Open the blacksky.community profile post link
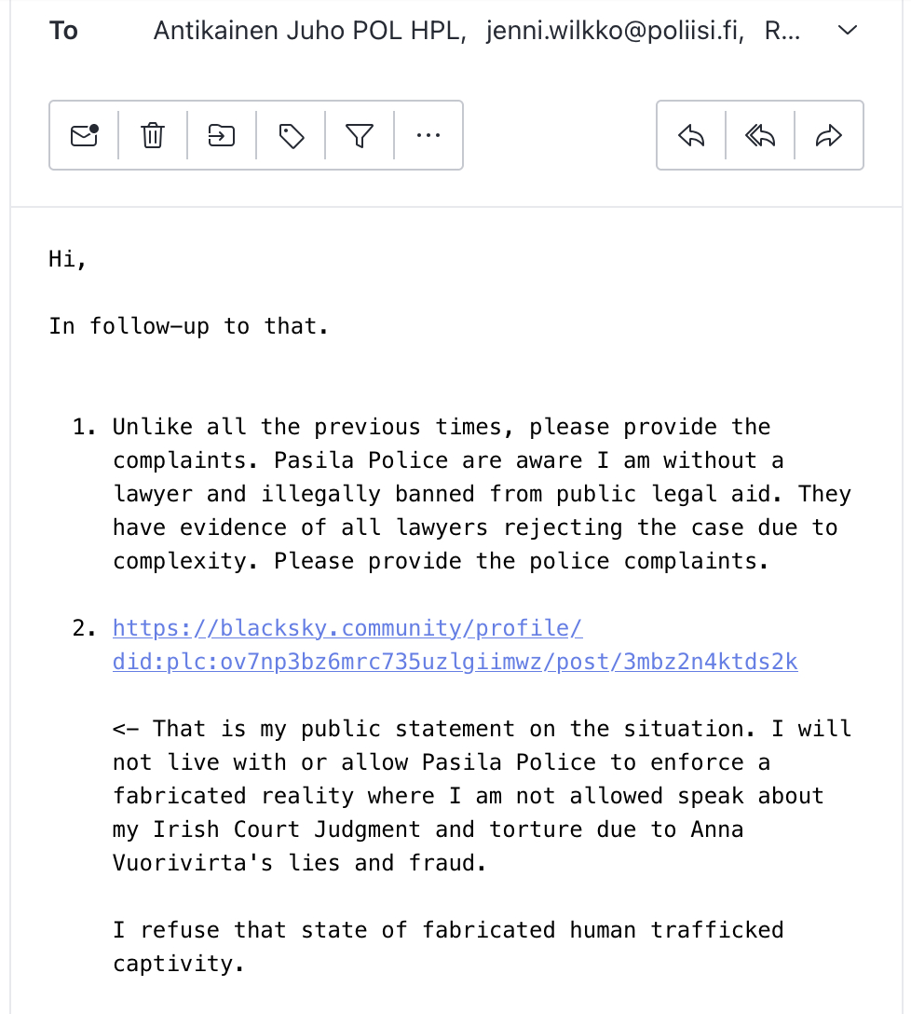This screenshot has width=911, height=1014. [455, 645]
